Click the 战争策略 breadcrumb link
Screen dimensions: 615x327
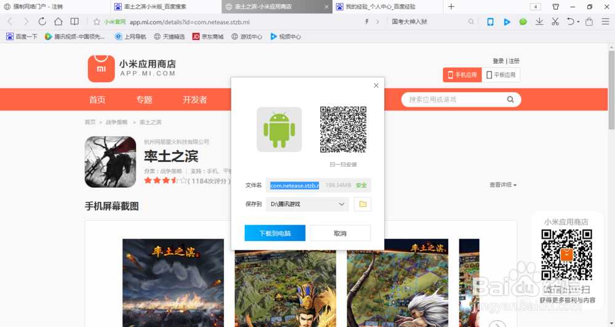[116, 122]
